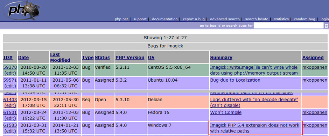Focus the bug id search field
Screen dimensions: 329x136
point(288,26)
